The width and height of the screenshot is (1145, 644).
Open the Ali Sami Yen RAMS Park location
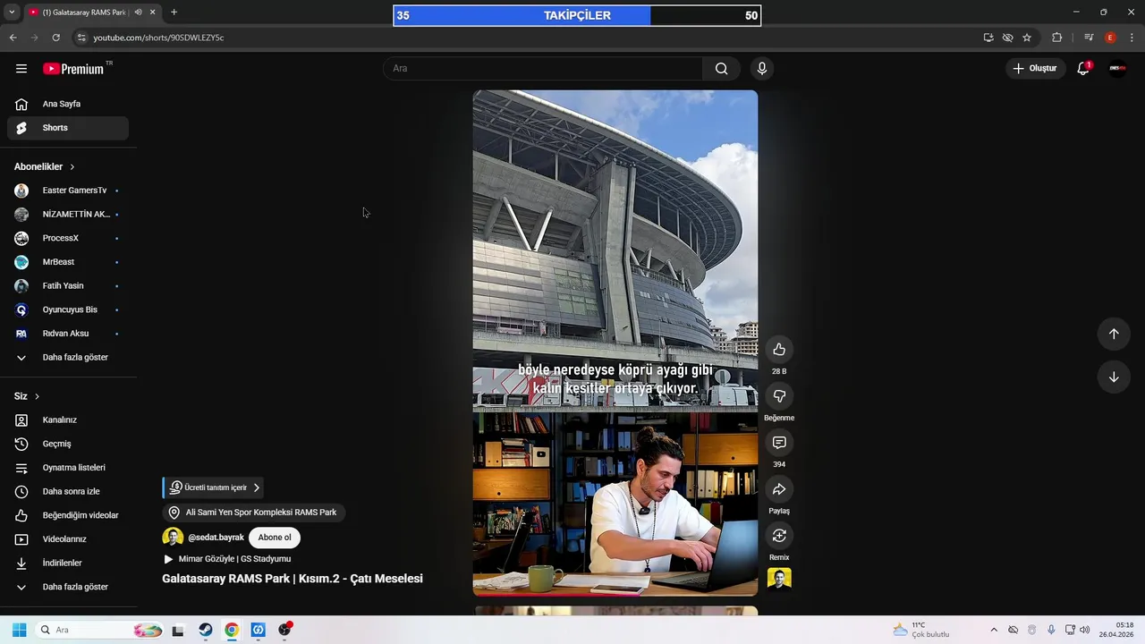254,513
